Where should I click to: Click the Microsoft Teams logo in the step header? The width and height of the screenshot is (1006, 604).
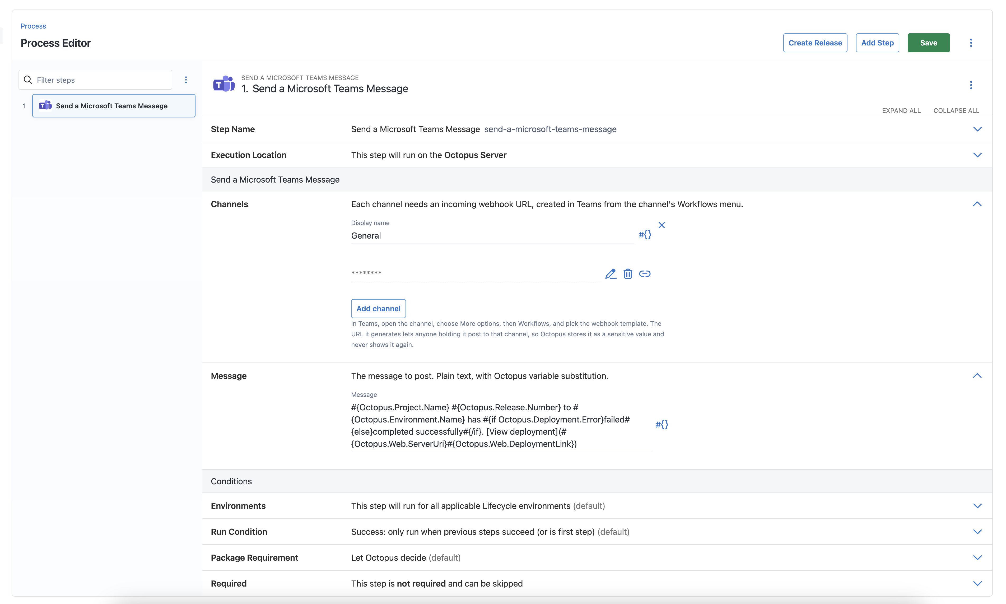point(224,84)
